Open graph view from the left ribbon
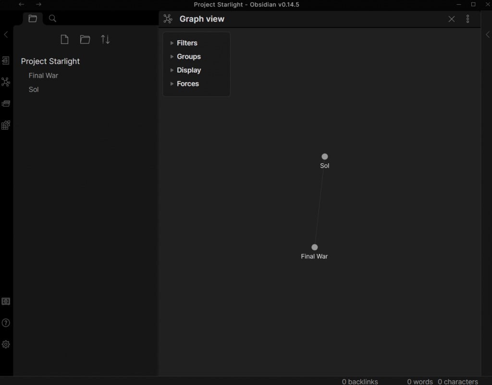Image resolution: width=492 pixels, height=385 pixels. (x=6, y=82)
